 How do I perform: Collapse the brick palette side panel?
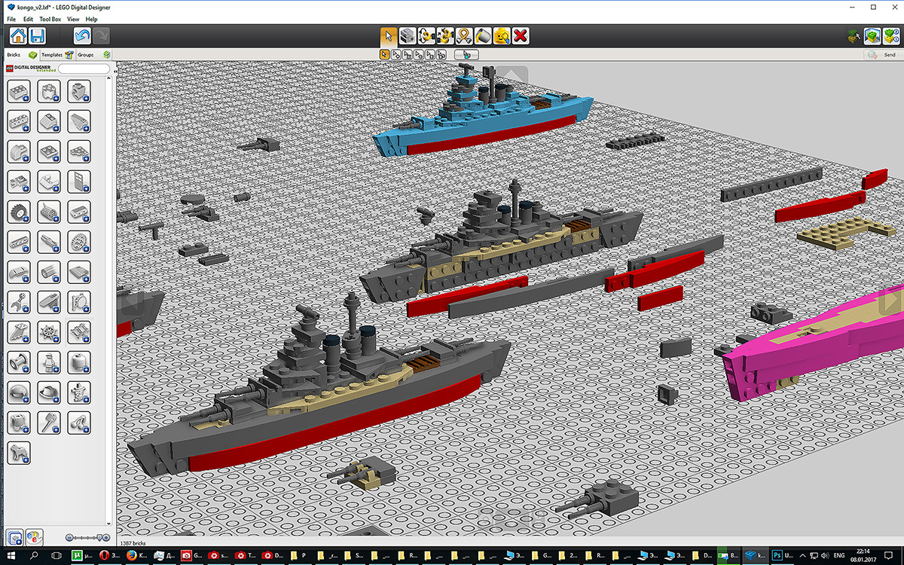pos(115,72)
